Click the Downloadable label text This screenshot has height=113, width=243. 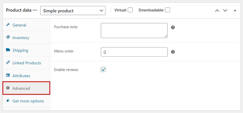click(x=151, y=10)
